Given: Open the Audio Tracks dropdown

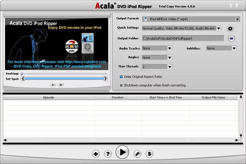Looking at the screenshot, I should point(170,48).
